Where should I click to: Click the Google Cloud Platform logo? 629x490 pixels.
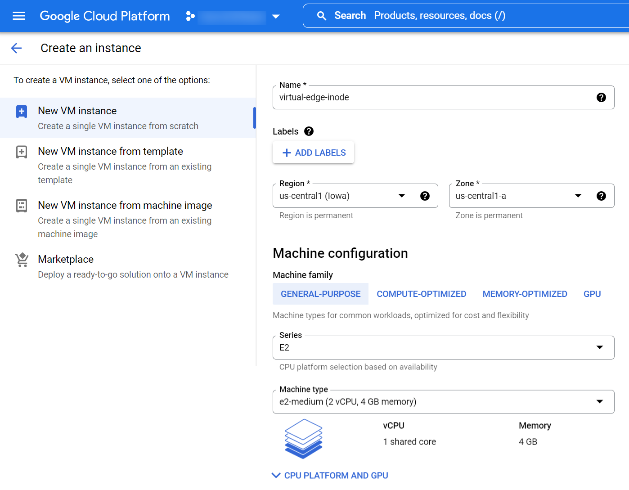click(105, 16)
